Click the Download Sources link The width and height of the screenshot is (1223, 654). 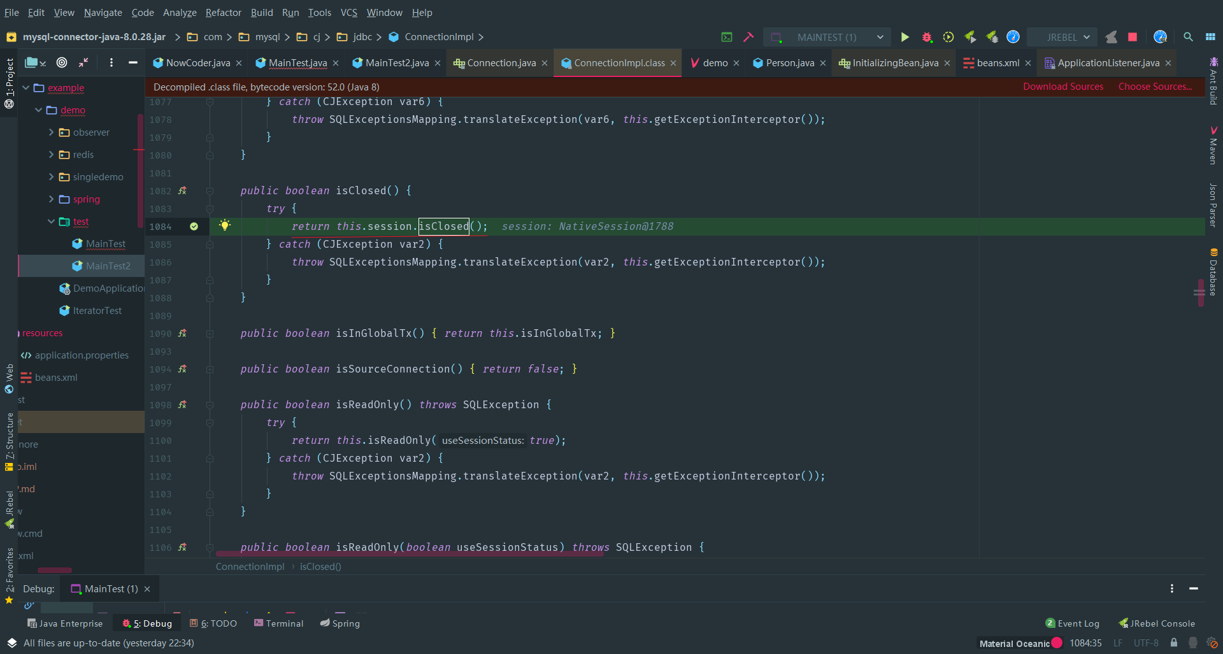tap(1062, 86)
